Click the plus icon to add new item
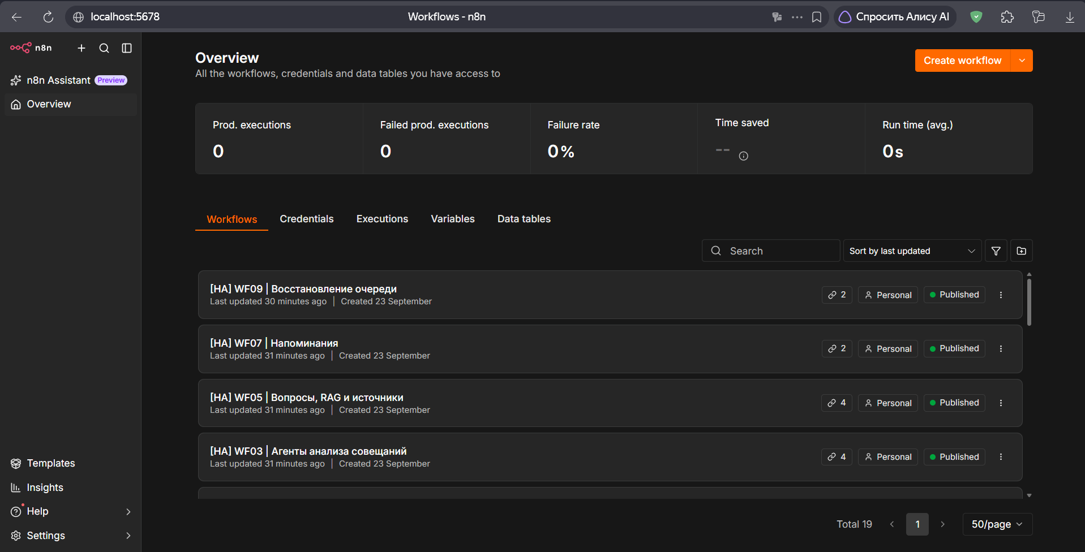This screenshot has height=552, width=1085. coord(82,48)
